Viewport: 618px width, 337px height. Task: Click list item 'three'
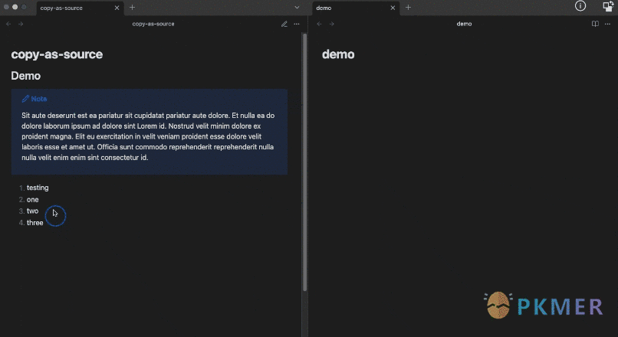coord(35,223)
